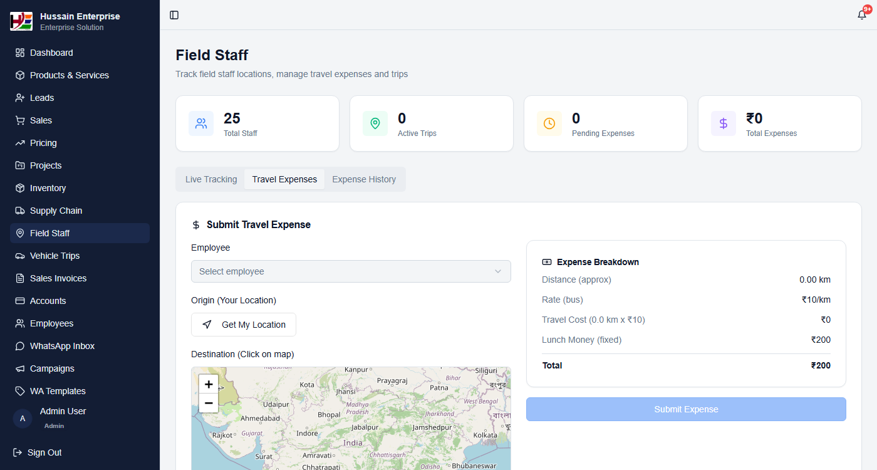Click the Dashboard grid icon in sidebar
Screen dimensions: 877x470
(20, 53)
